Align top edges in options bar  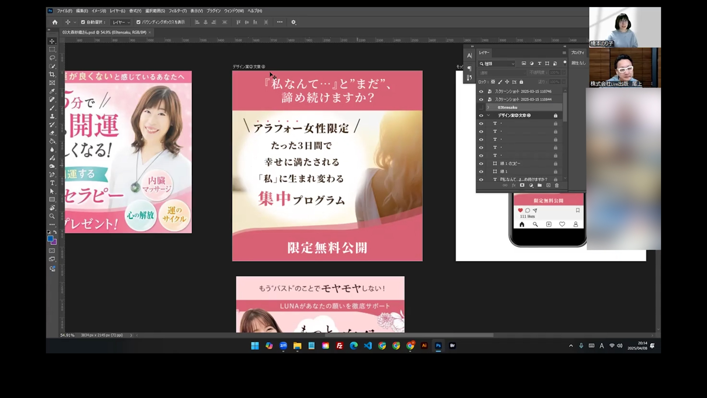[x=238, y=22]
